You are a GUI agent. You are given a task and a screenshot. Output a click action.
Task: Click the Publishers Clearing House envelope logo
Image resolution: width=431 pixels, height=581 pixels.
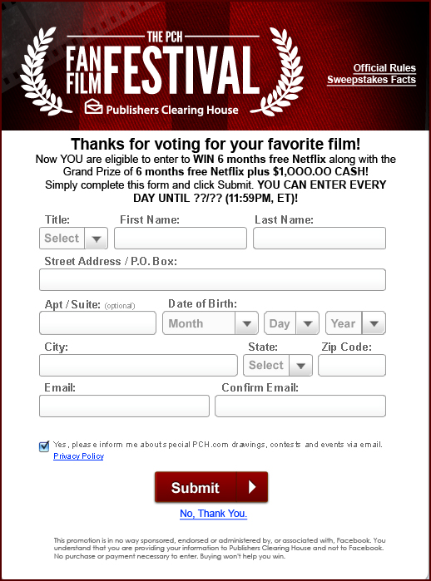[93, 106]
